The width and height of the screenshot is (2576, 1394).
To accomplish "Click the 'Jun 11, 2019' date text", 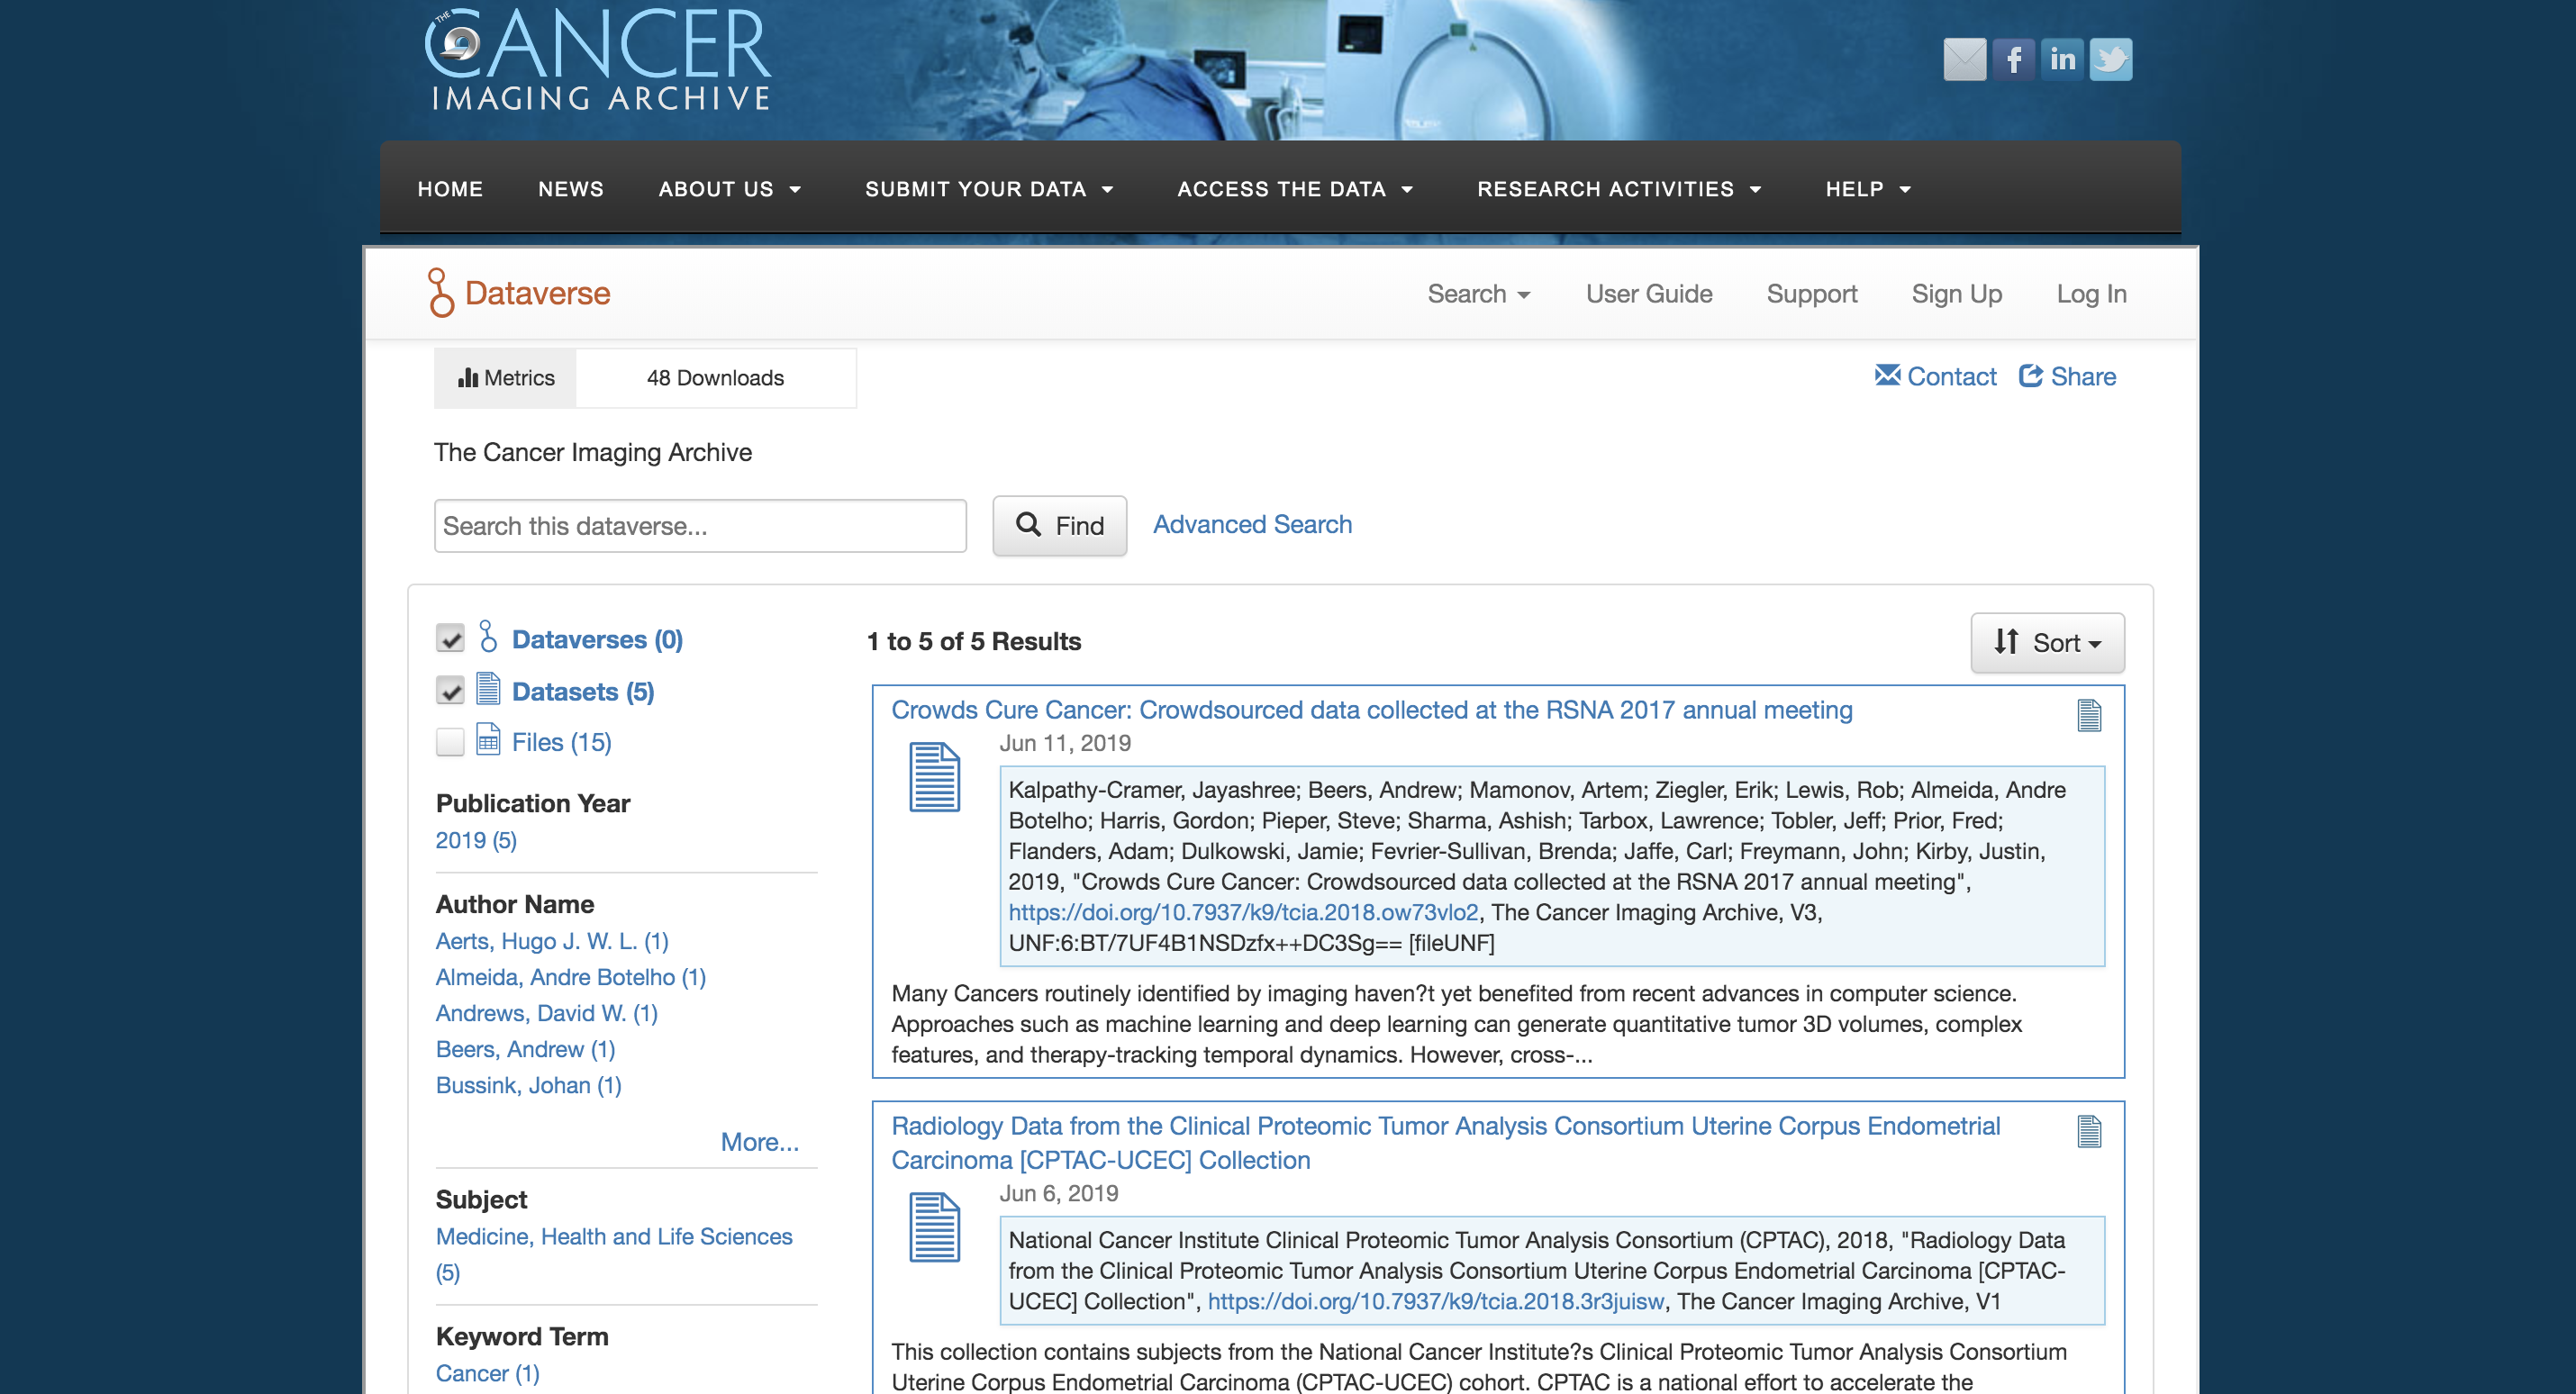I will pos(1065,743).
